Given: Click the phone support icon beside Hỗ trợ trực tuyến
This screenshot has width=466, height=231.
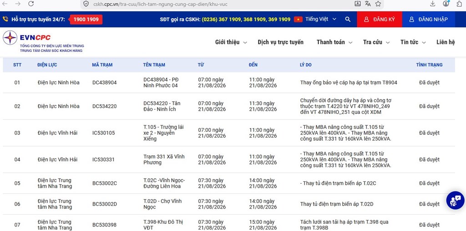Looking at the screenshot, I should coord(5,19).
